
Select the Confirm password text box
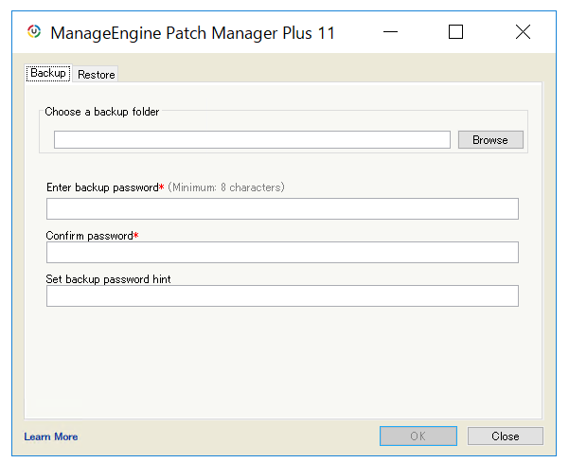(x=282, y=252)
